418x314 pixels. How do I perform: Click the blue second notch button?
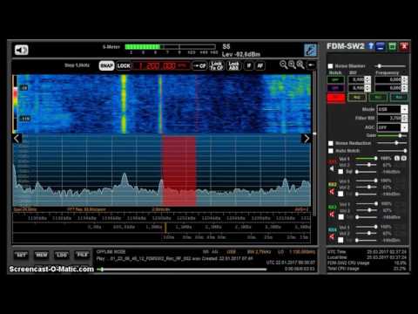point(335,88)
